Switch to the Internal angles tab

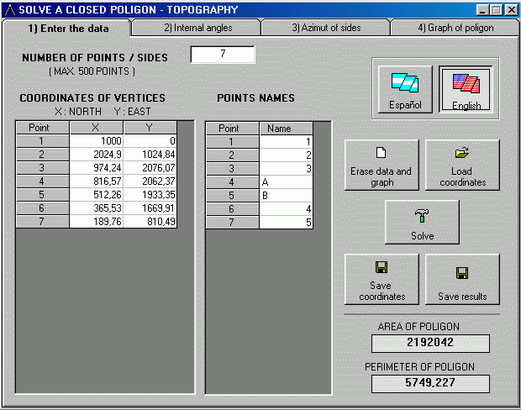197,28
